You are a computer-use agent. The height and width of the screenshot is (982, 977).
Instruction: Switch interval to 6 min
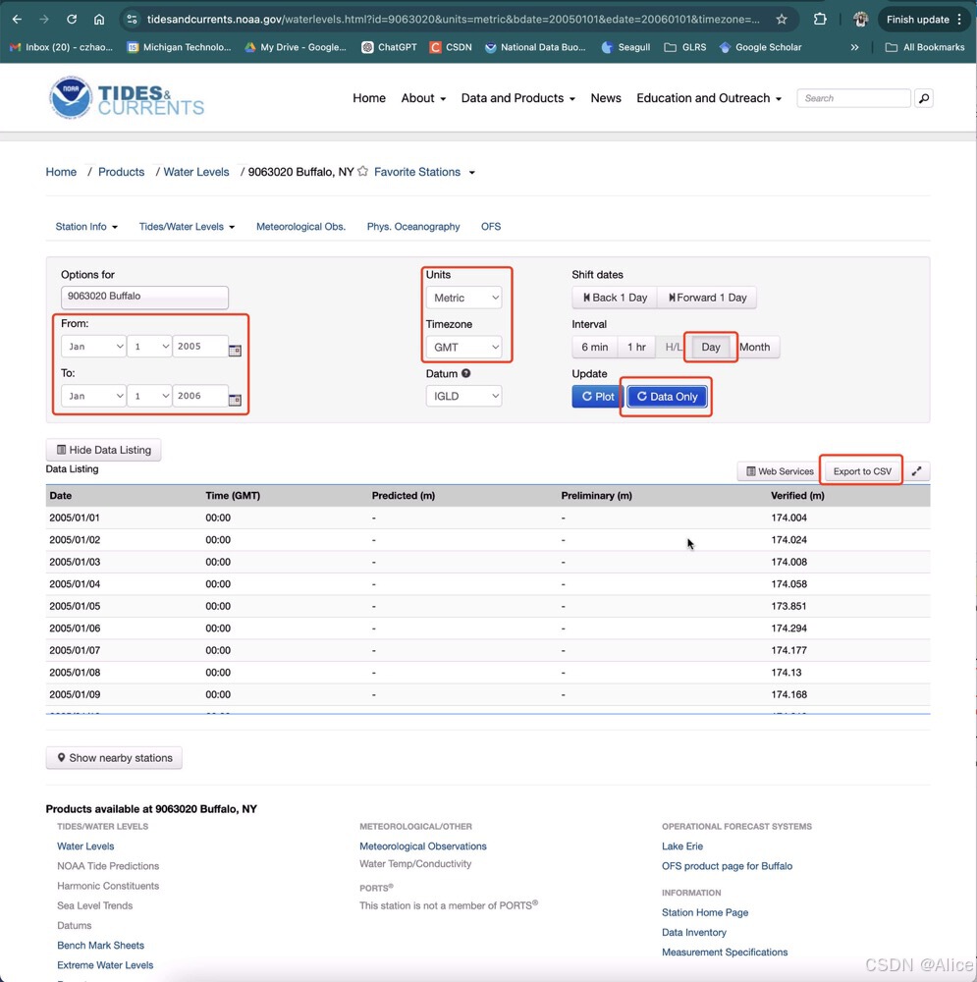[594, 347]
